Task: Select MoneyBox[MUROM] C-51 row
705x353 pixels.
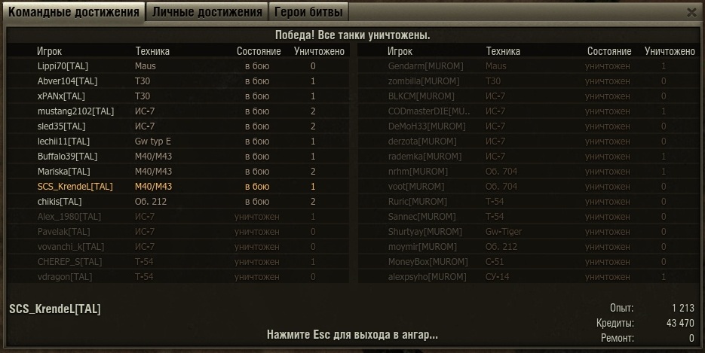Action: click(529, 261)
